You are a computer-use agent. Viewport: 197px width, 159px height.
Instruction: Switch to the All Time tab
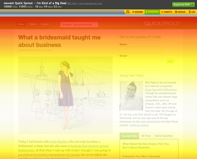click(x=146, y=136)
